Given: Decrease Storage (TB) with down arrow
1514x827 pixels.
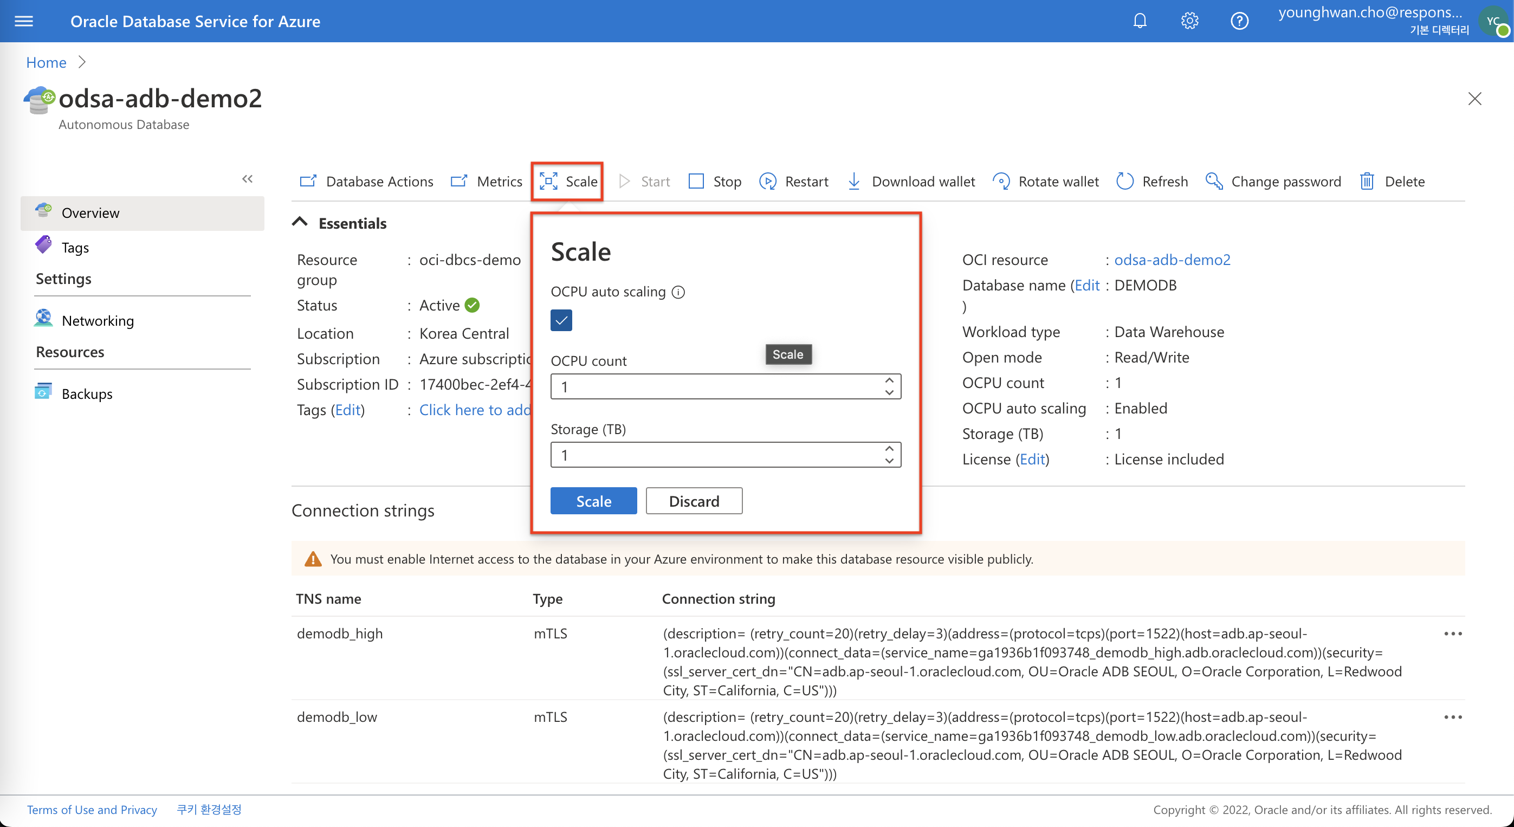Looking at the screenshot, I should click(x=889, y=461).
